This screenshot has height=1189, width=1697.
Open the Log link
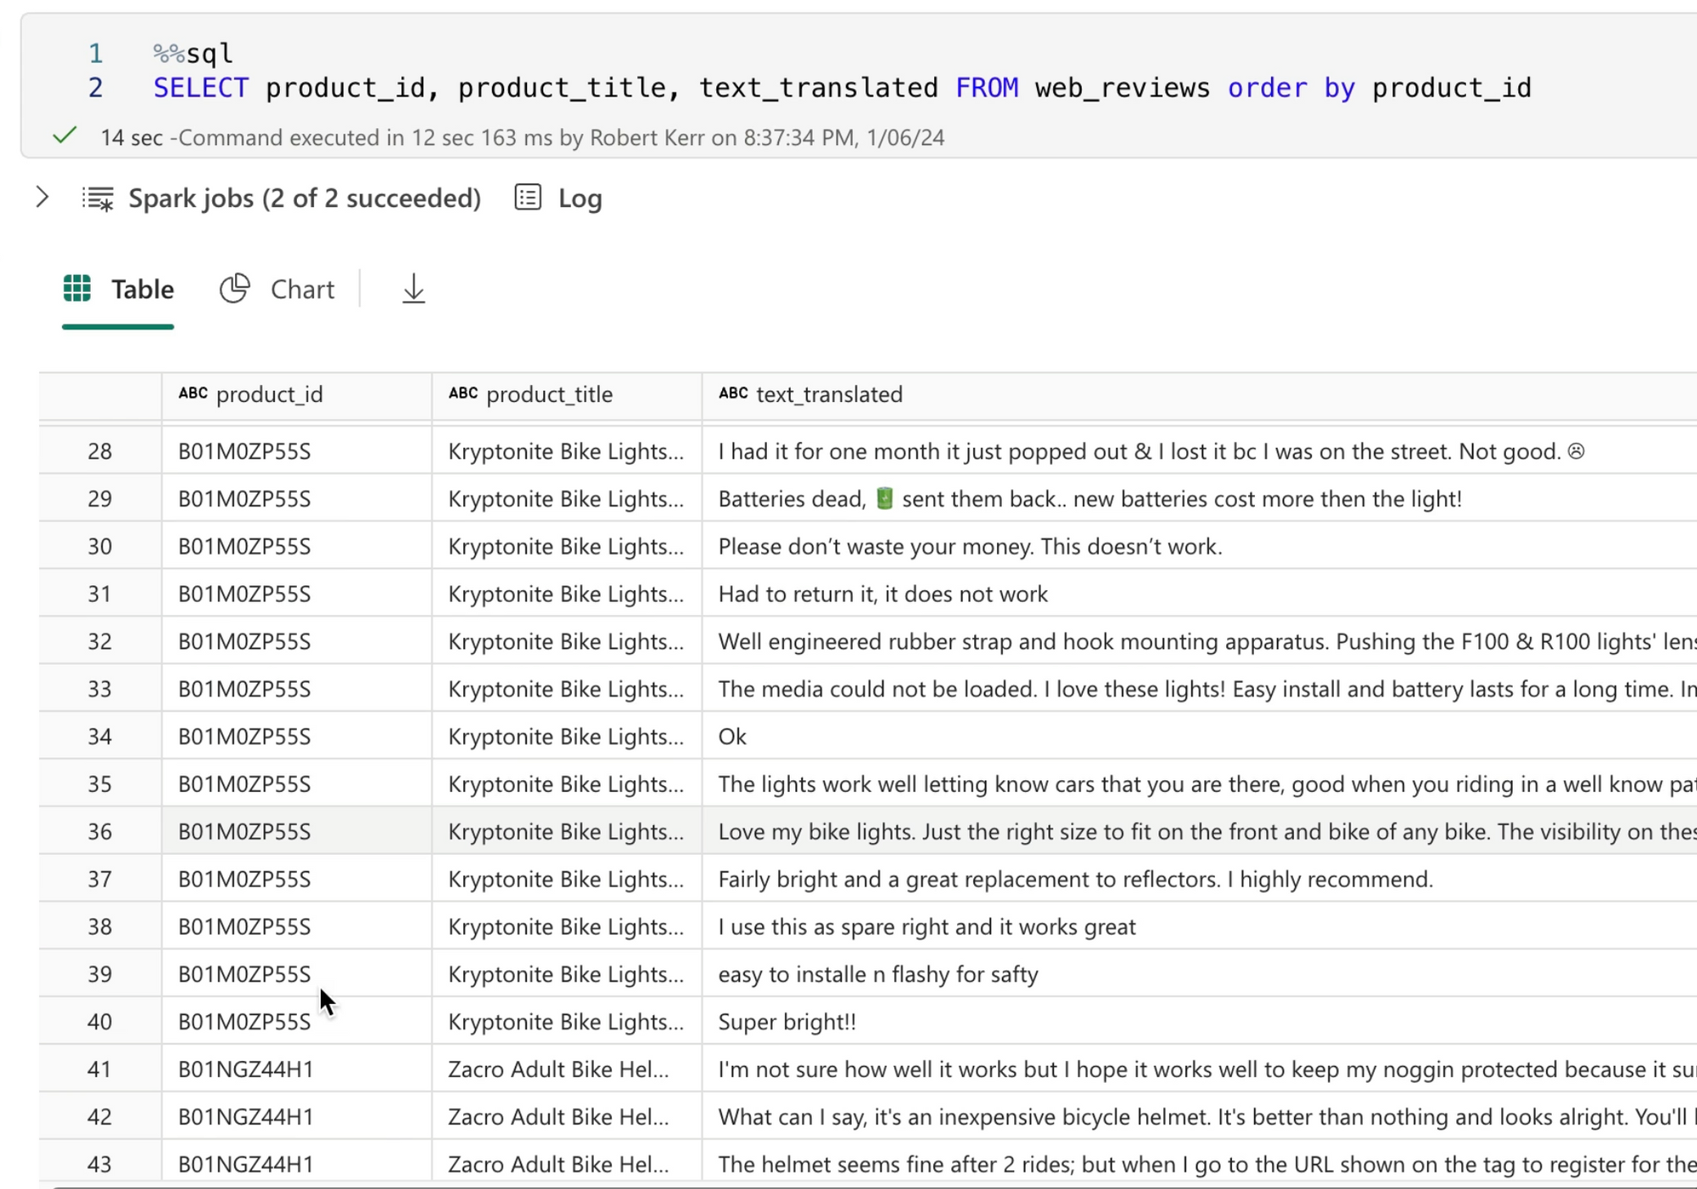[580, 198]
